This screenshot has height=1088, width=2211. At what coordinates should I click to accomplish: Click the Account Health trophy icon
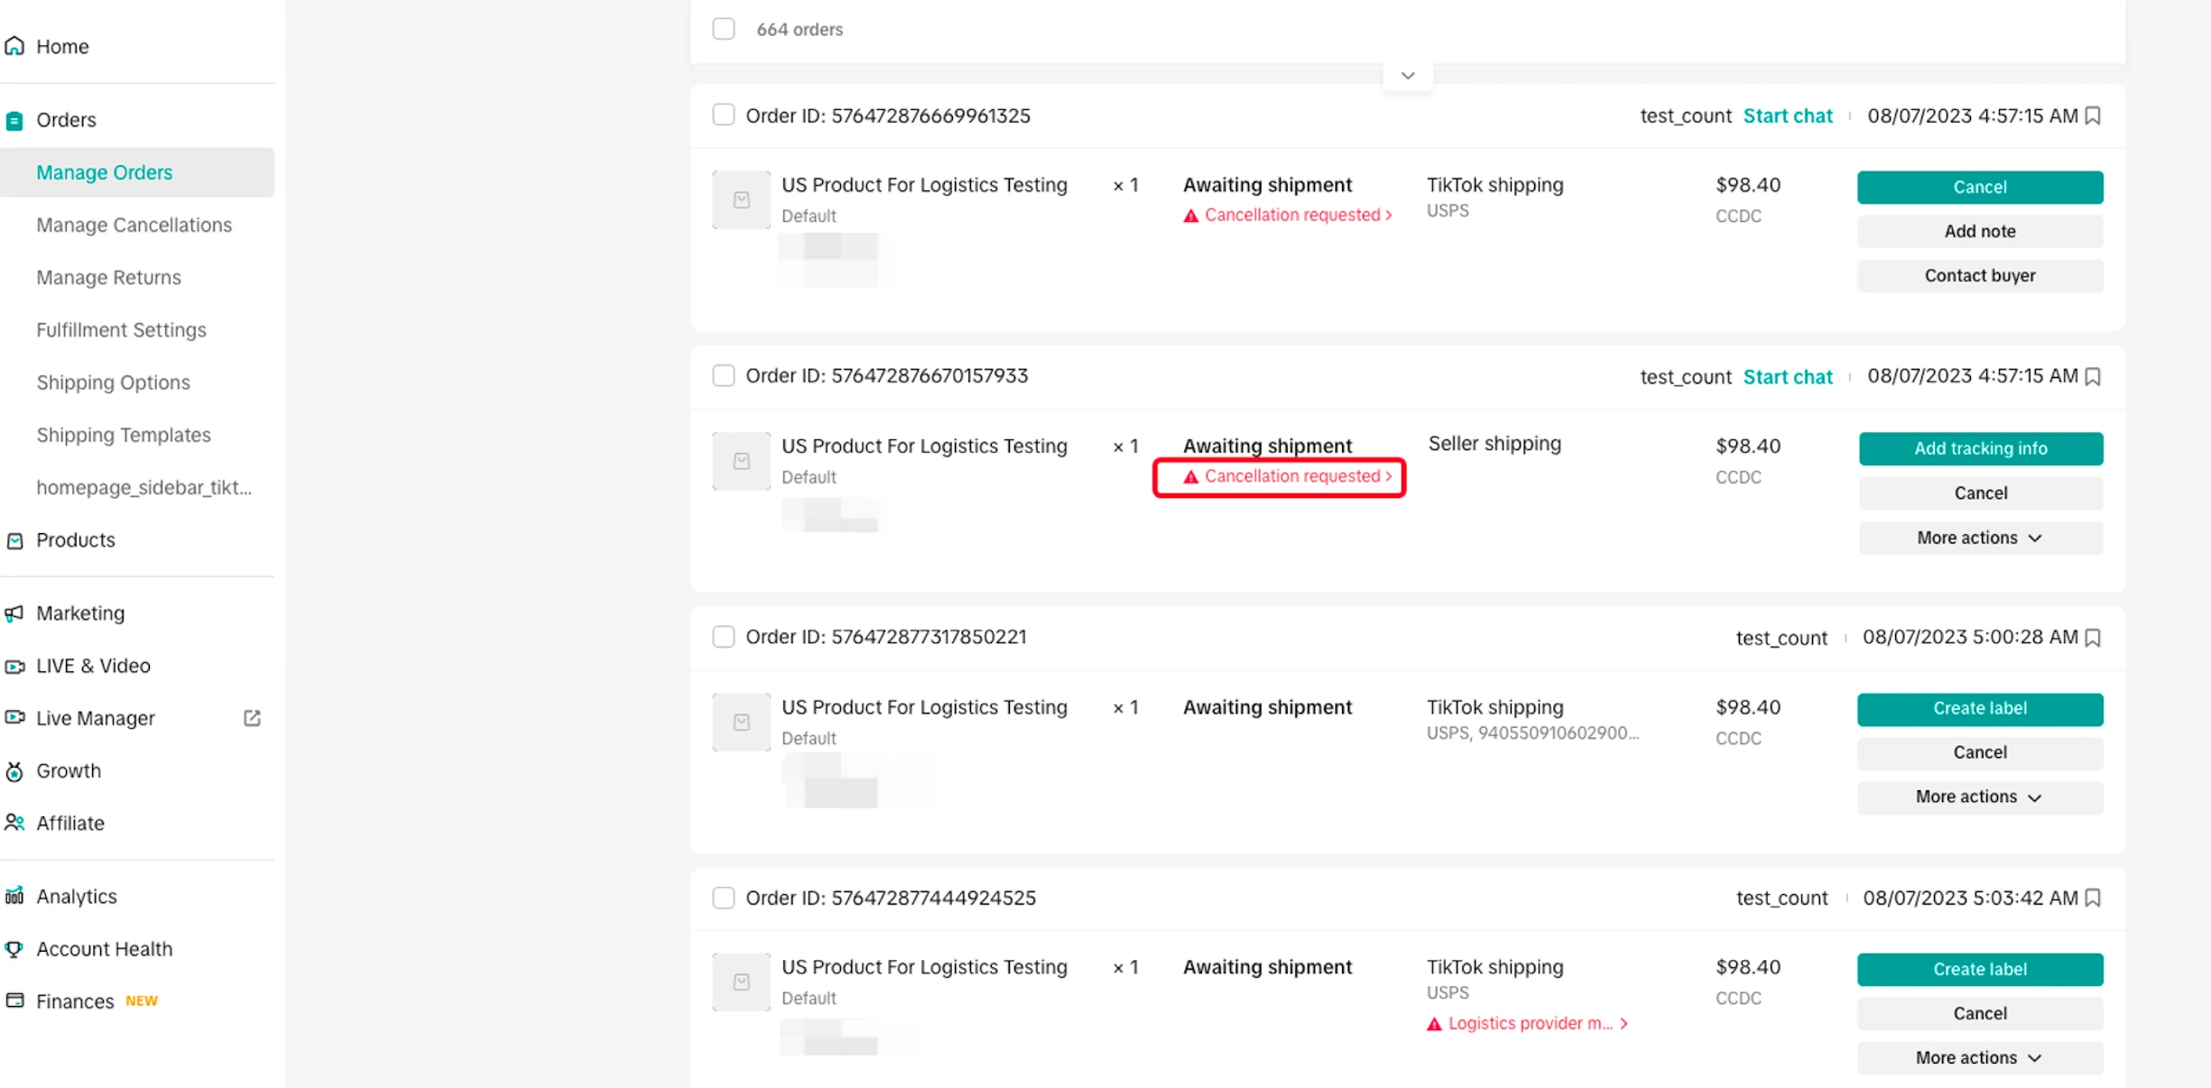pos(14,949)
